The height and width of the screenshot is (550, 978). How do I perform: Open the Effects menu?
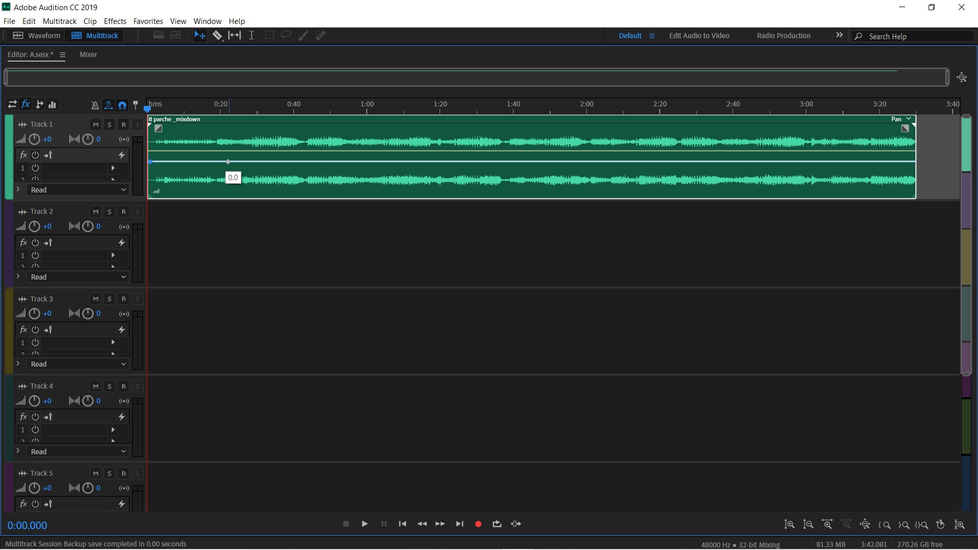click(x=115, y=21)
